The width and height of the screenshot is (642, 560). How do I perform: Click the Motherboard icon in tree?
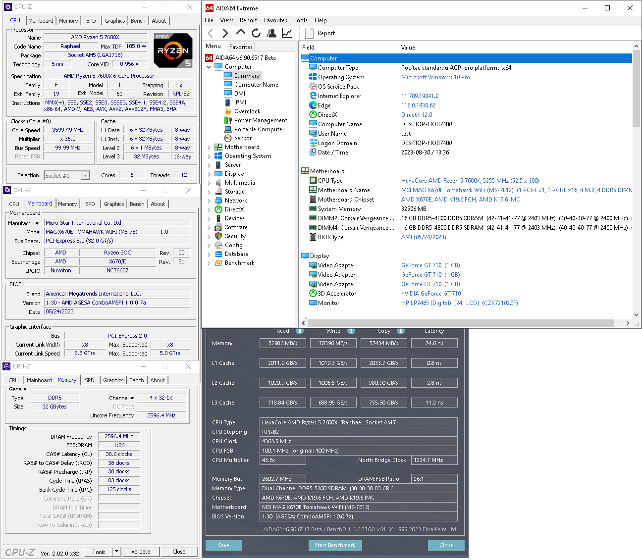click(218, 147)
